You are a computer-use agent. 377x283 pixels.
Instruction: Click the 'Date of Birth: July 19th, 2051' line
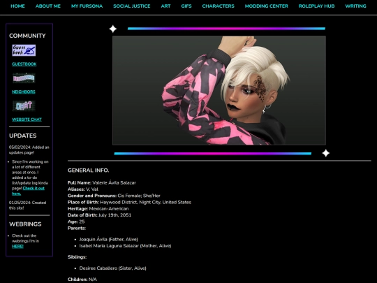[x=99, y=215]
